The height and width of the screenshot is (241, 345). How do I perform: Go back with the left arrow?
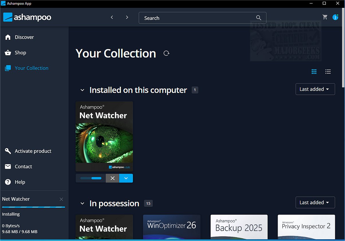pos(112,17)
